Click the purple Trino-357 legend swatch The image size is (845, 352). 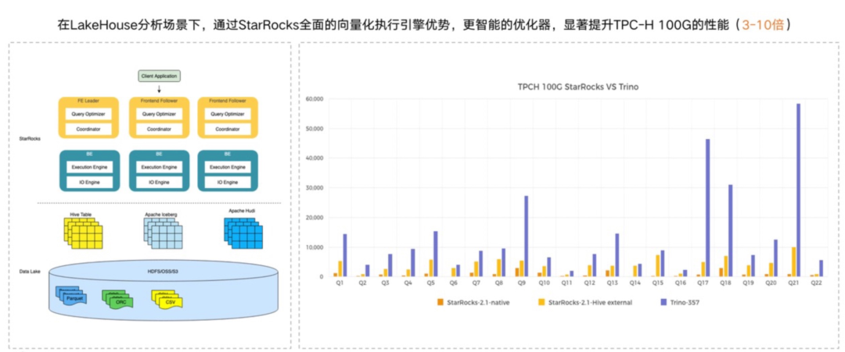click(663, 303)
